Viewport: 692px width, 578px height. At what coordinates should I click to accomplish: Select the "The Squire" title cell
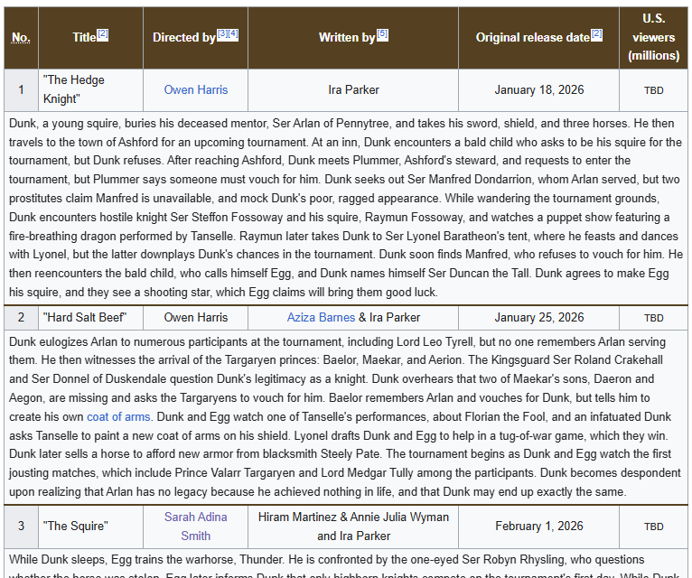90,527
